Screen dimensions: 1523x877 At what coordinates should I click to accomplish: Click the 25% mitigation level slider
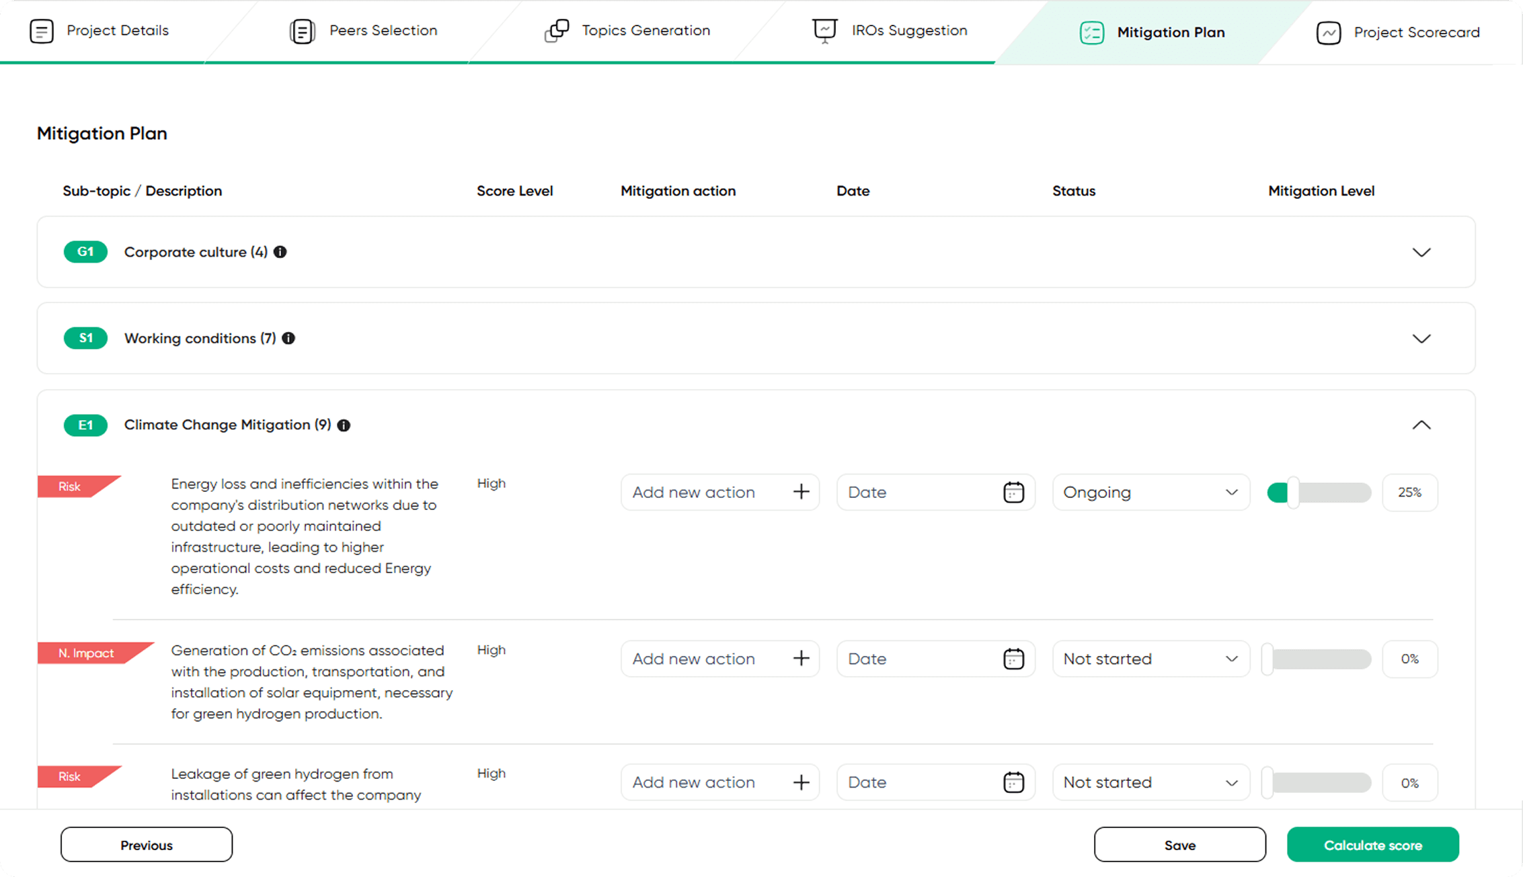pyautogui.click(x=1293, y=493)
